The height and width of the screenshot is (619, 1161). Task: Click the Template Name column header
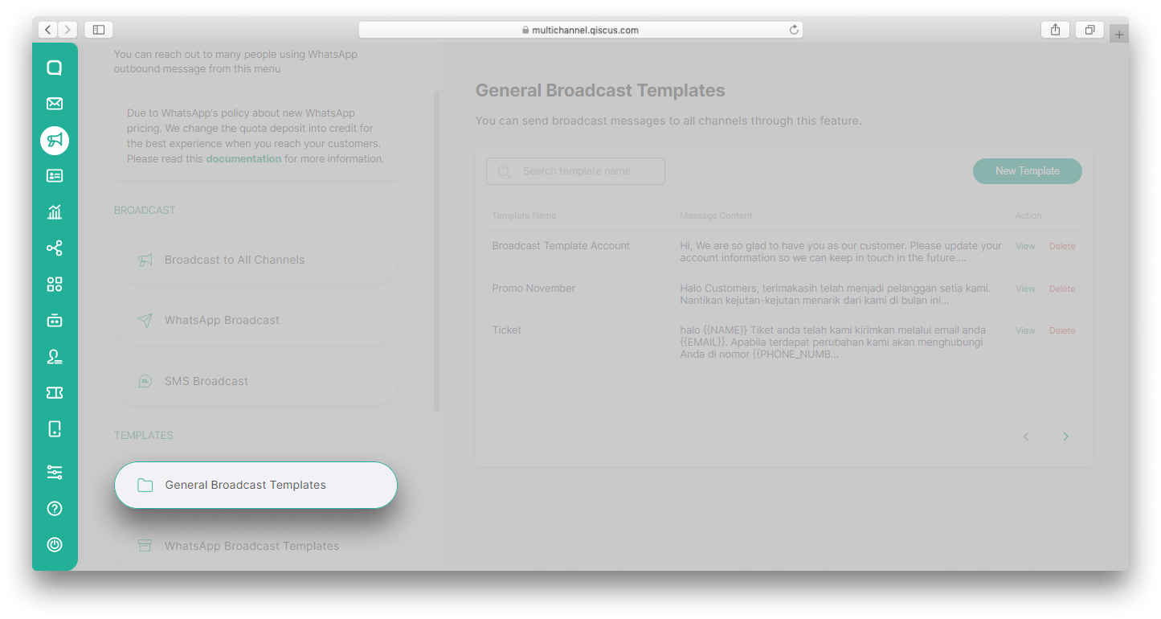click(x=524, y=215)
